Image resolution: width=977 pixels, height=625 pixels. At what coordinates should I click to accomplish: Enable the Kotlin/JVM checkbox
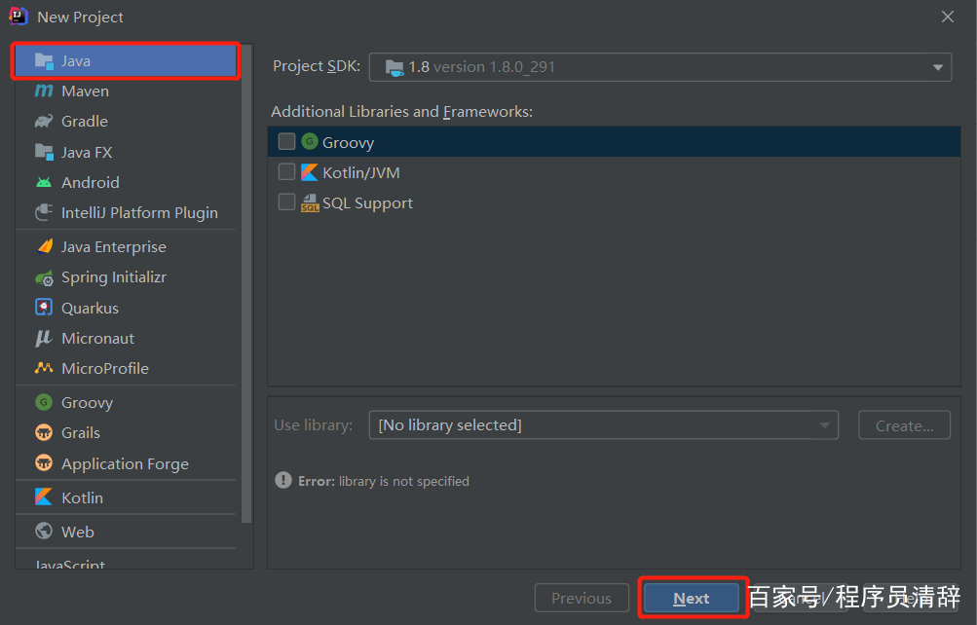tap(286, 171)
